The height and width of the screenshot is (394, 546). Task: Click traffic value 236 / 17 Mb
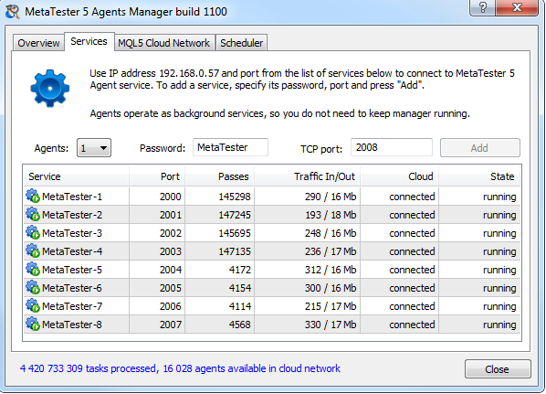coord(331,251)
